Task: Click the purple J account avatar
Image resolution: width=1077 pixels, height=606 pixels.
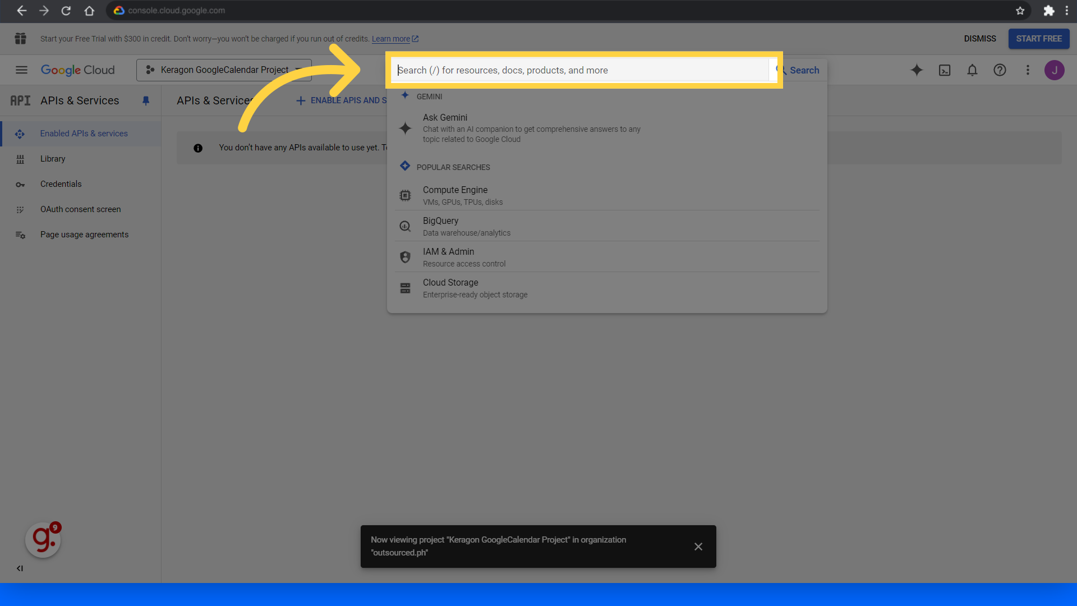Action: 1054,70
